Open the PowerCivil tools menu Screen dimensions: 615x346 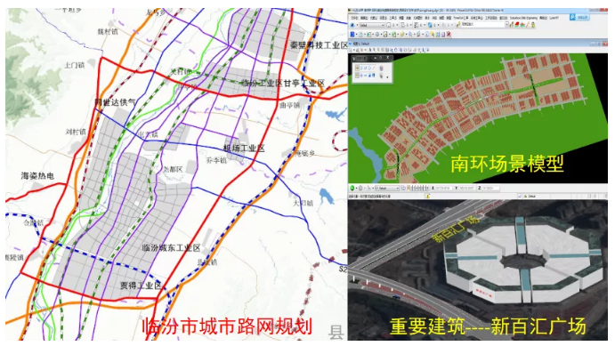tap(461, 18)
